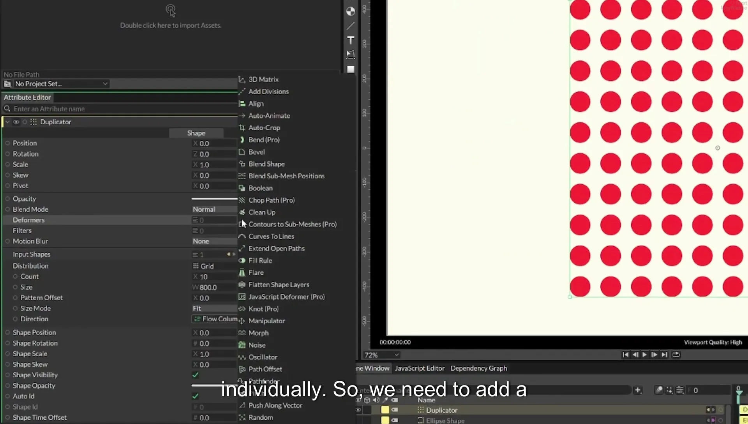The image size is (748, 424).
Task: Click the Shape tab header button
Action: tap(196, 133)
